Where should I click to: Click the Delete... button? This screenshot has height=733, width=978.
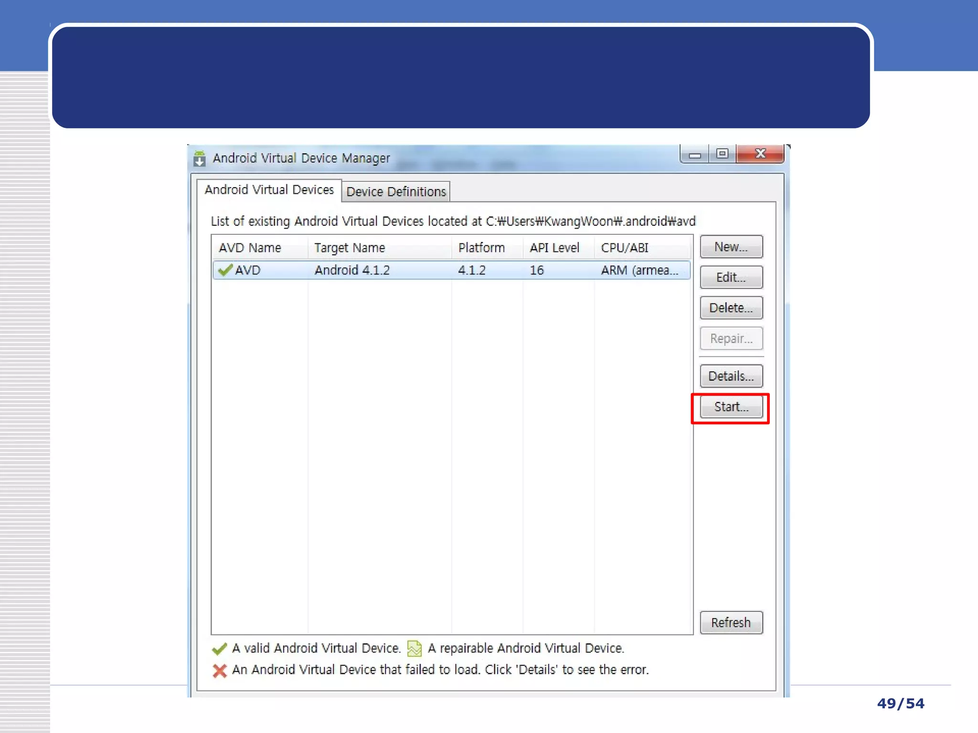731,308
